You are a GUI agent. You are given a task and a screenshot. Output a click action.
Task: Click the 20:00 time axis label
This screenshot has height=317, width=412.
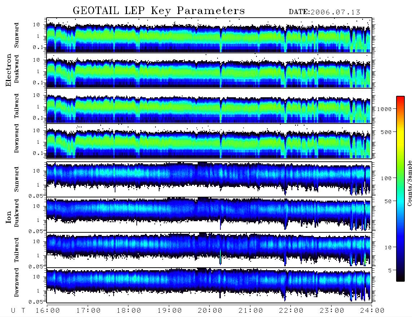[x=210, y=311]
